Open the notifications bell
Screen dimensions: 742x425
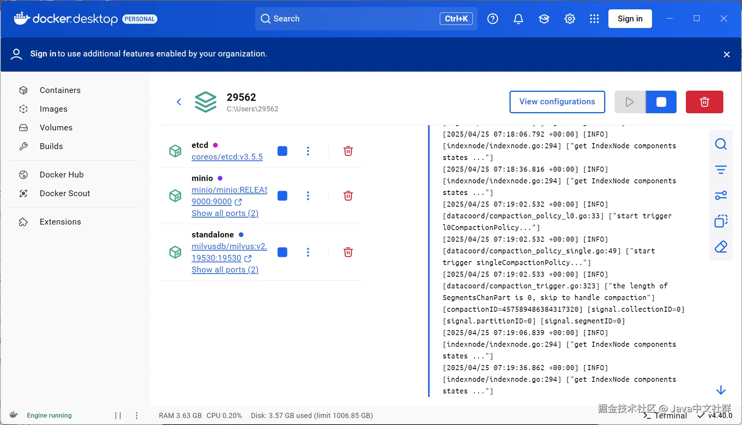click(x=518, y=19)
